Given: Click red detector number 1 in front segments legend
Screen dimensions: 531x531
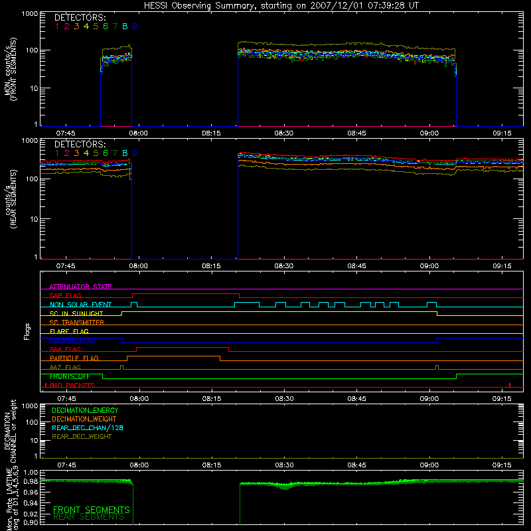Looking at the screenshot, I should [57, 27].
